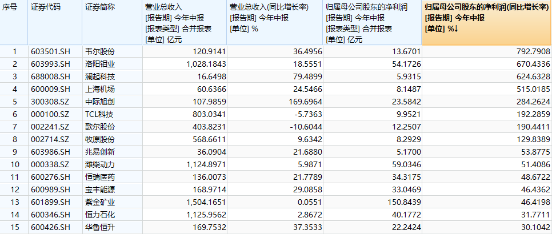Click stock name 上海机场
The height and width of the screenshot is (234, 552).
pyautogui.click(x=100, y=90)
